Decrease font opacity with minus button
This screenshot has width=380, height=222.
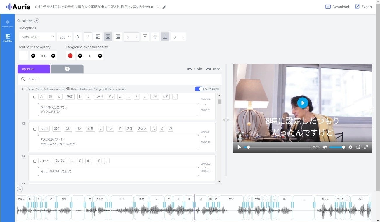click(x=33, y=56)
